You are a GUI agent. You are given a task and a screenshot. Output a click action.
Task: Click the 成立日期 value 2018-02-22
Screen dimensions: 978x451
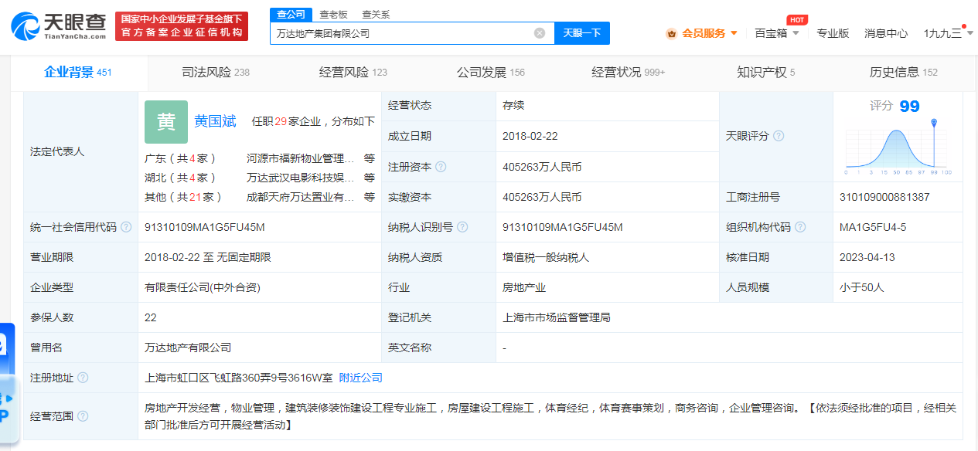coord(530,136)
